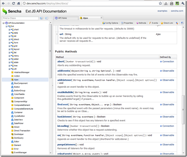
Task: Click collapse-all icon beside the search box
Action: (x=47, y=18)
